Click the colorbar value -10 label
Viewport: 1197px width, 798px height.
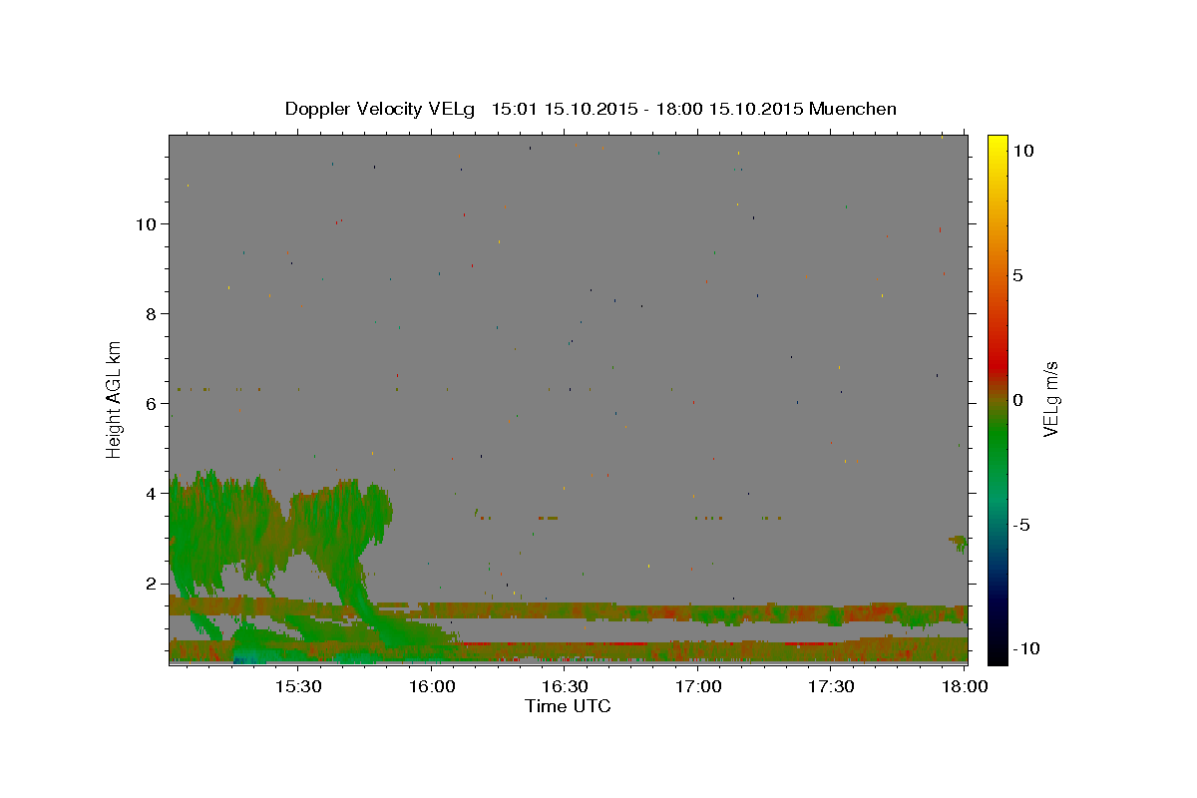click(1025, 648)
